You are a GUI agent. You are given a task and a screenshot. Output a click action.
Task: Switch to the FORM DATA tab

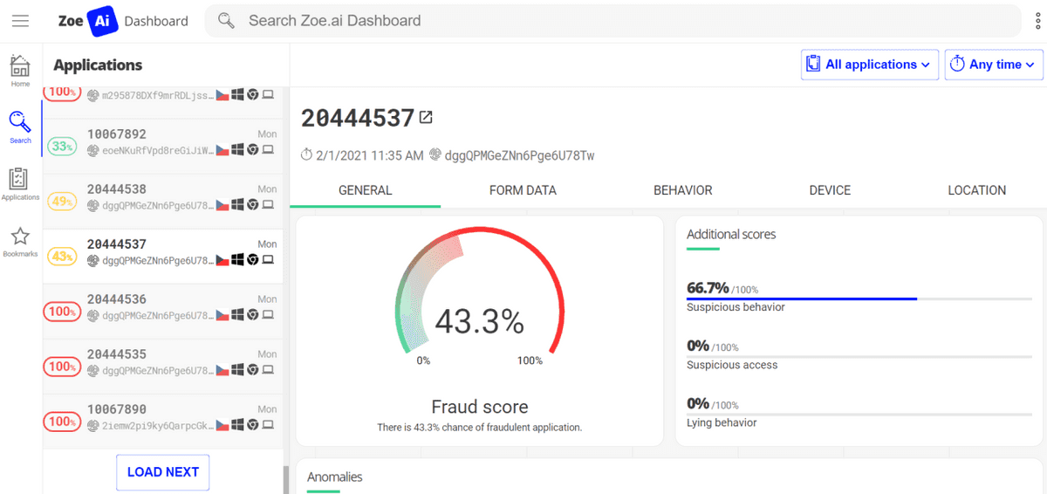(x=523, y=190)
